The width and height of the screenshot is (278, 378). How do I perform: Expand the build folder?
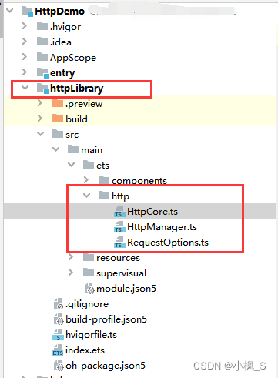click(x=40, y=119)
